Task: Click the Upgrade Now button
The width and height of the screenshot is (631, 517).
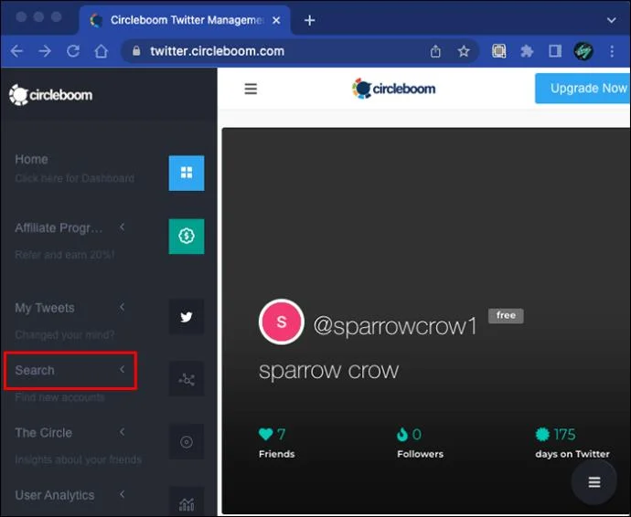Action: pyautogui.click(x=583, y=88)
